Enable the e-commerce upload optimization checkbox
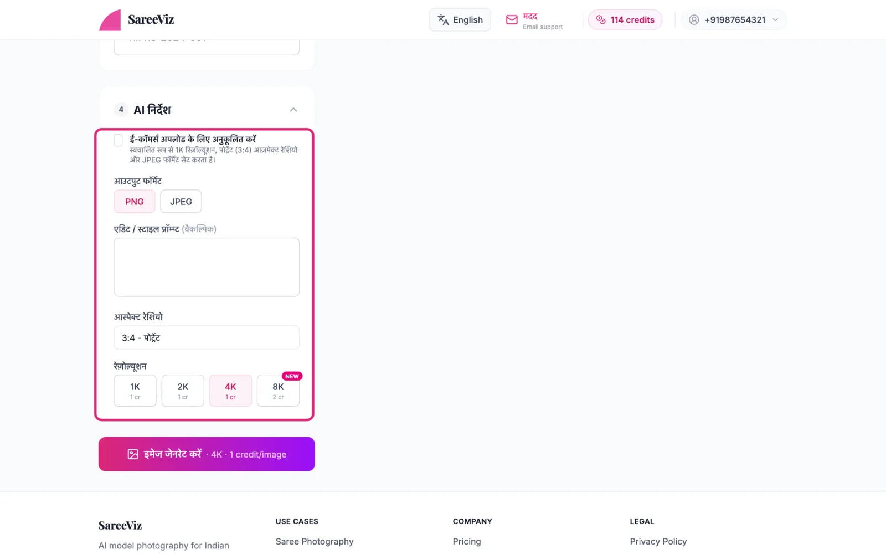The height and width of the screenshot is (554, 886). click(x=118, y=140)
